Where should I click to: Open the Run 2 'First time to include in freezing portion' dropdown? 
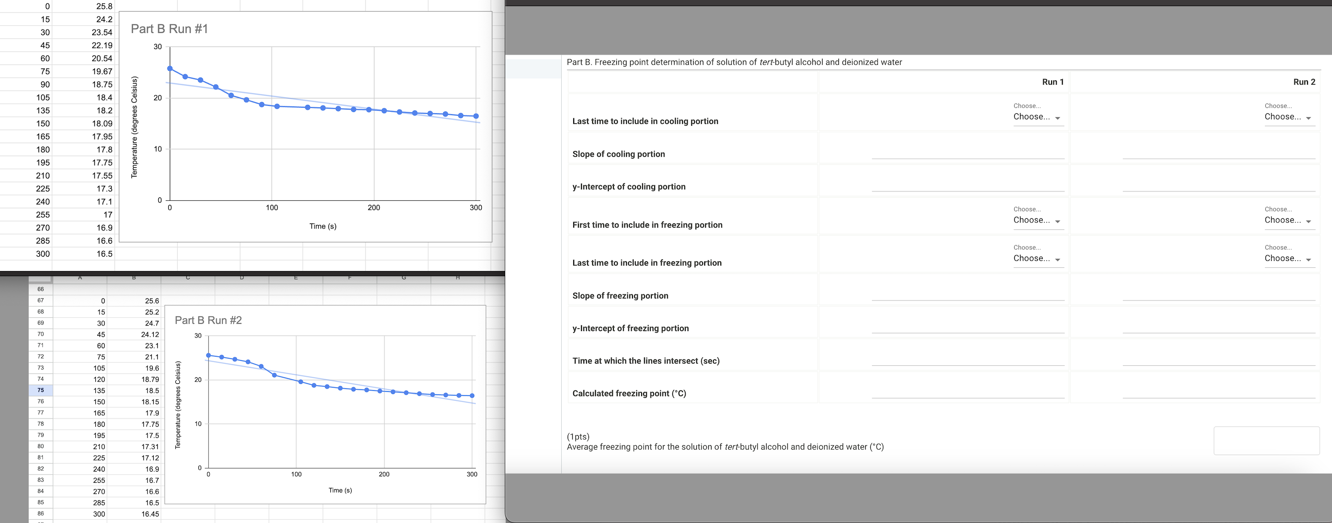tap(1289, 220)
